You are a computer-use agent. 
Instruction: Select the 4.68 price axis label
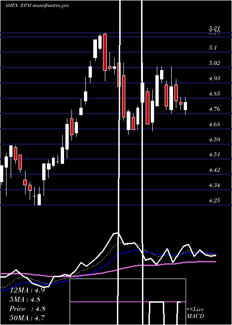click(214, 124)
